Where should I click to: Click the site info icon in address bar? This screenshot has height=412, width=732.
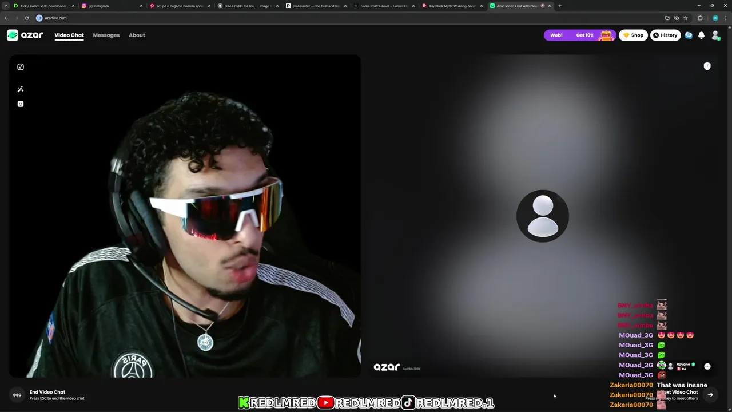pos(39,18)
